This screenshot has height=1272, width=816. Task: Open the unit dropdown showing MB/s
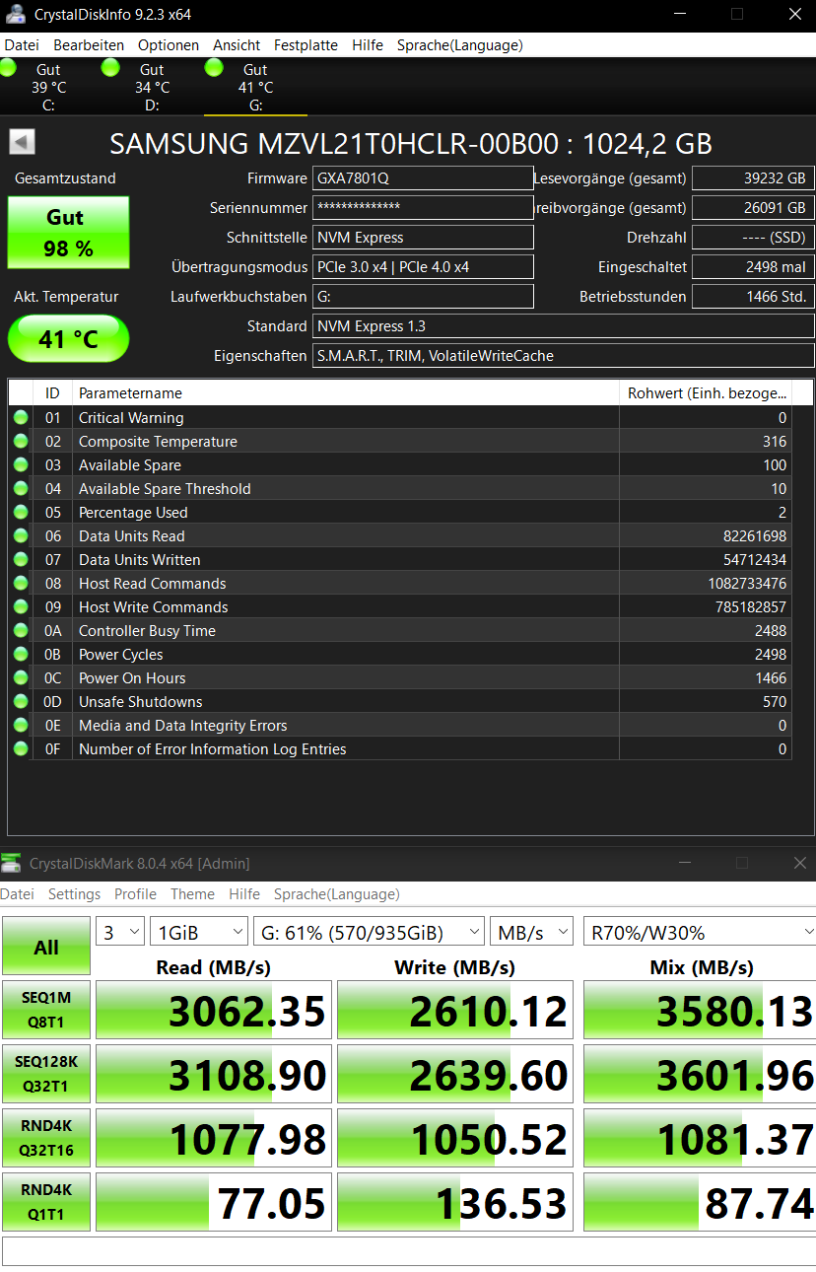[x=531, y=932]
